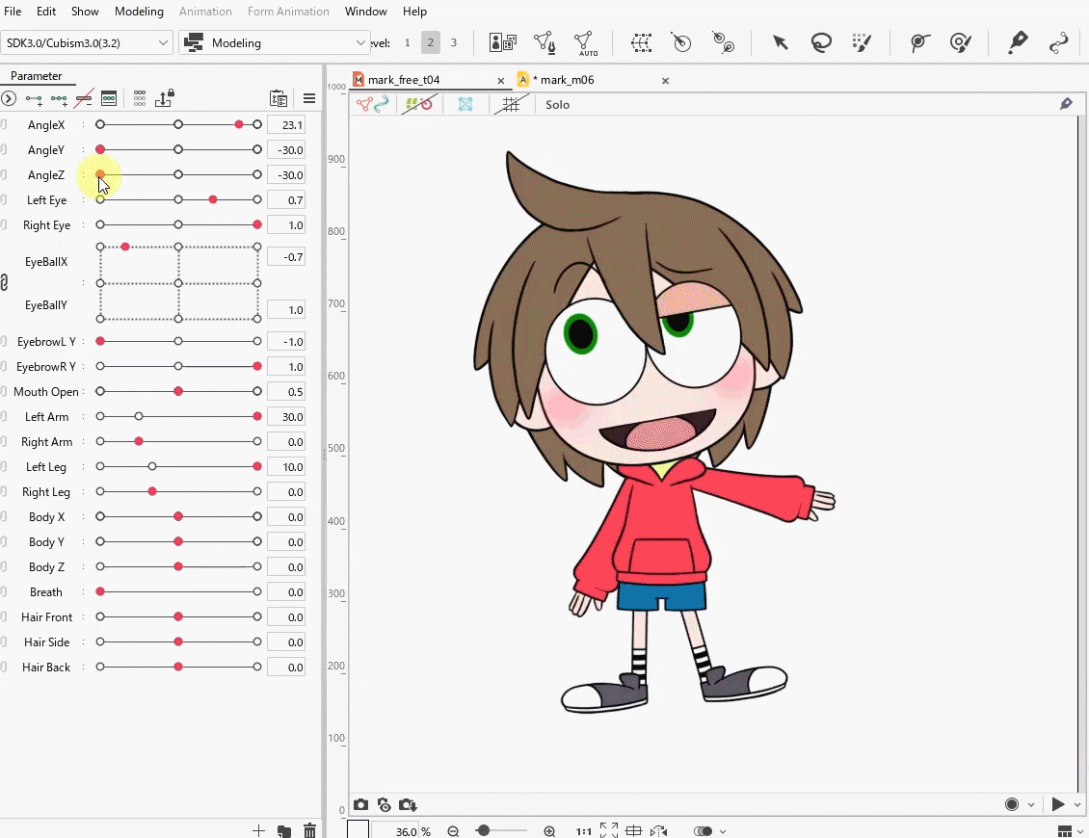
Task: Click the canvas zoom slider handle
Action: click(x=484, y=831)
